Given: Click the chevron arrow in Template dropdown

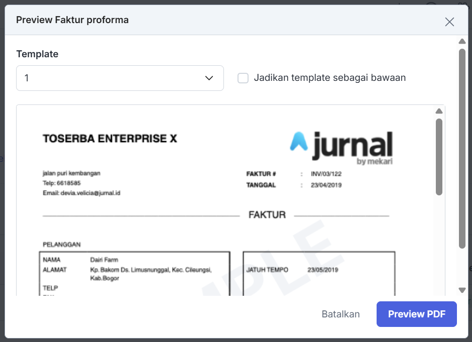Looking at the screenshot, I should pyautogui.click(x=209, y=78).
